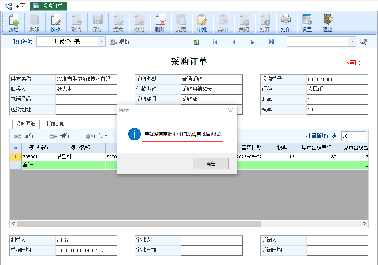378x265 pixels.
Task: Select row number 1 header cell
Action: tap(16, 157)
